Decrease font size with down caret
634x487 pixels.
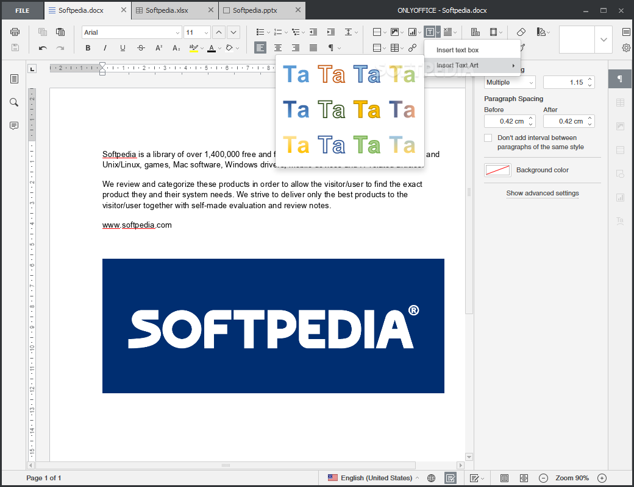click(233, 32)
